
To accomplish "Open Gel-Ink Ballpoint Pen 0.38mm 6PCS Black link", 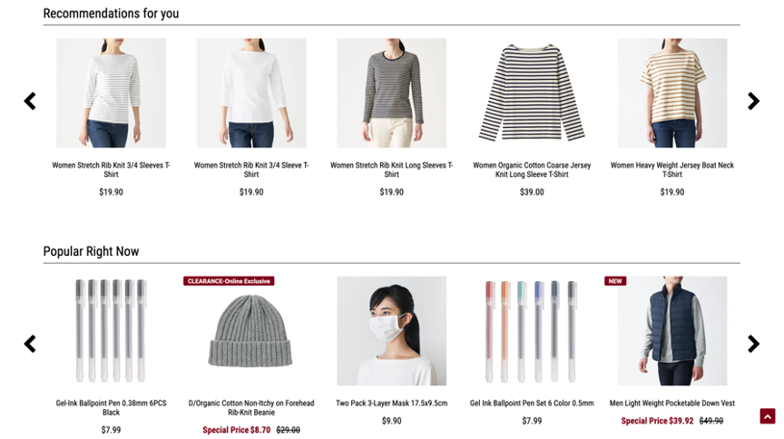I will coord(111,407).
